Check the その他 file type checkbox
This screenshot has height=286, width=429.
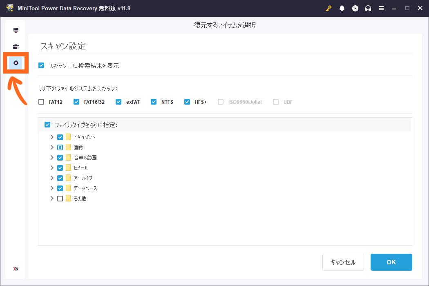pyautogui.click(x=60, y=199)
